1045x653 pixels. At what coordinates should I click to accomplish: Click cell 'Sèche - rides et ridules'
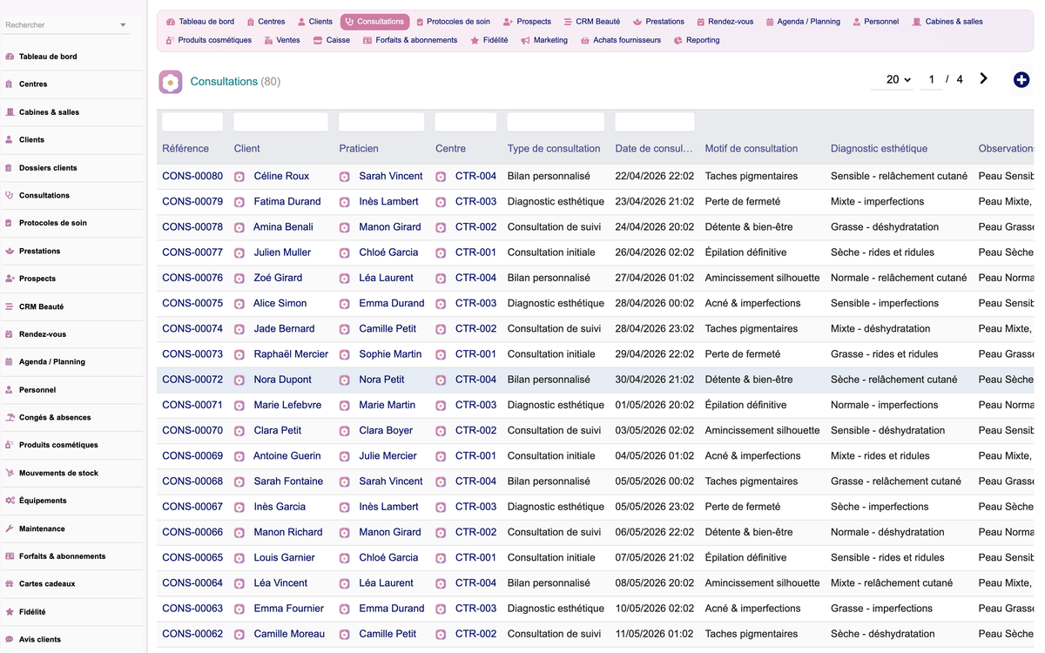coord(882,252)
